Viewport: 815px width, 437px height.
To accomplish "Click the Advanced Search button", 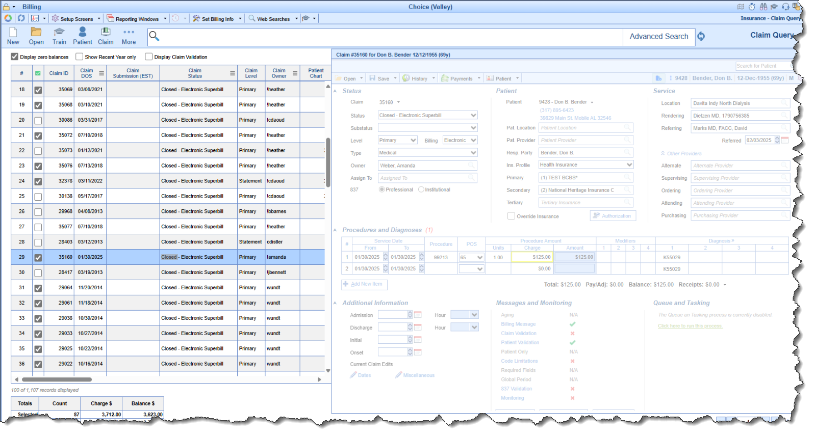I will coord(659,37).
